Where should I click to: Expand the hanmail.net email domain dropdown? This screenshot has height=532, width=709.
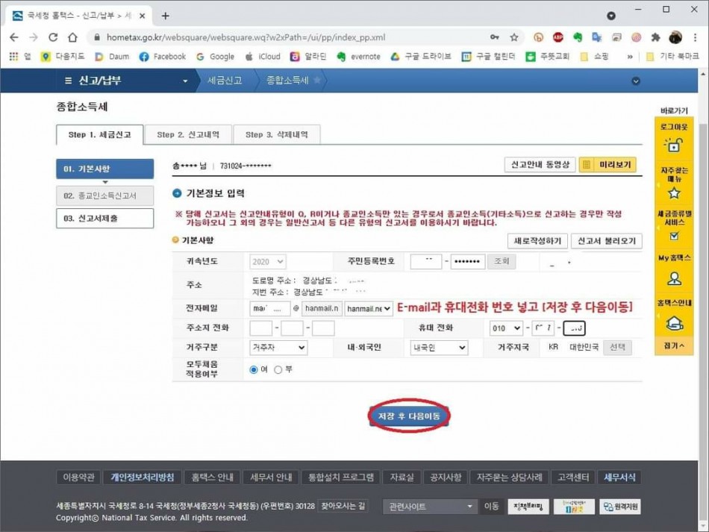[x=369, y=309]
